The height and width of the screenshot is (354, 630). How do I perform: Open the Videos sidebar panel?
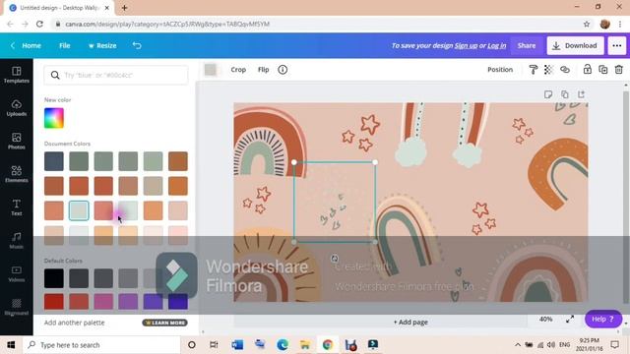[x=17, y=273]
